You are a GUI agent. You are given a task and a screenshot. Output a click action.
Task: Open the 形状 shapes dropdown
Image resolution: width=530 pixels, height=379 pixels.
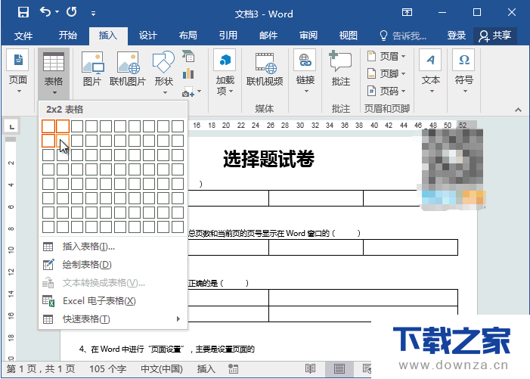tap(164, 73)
